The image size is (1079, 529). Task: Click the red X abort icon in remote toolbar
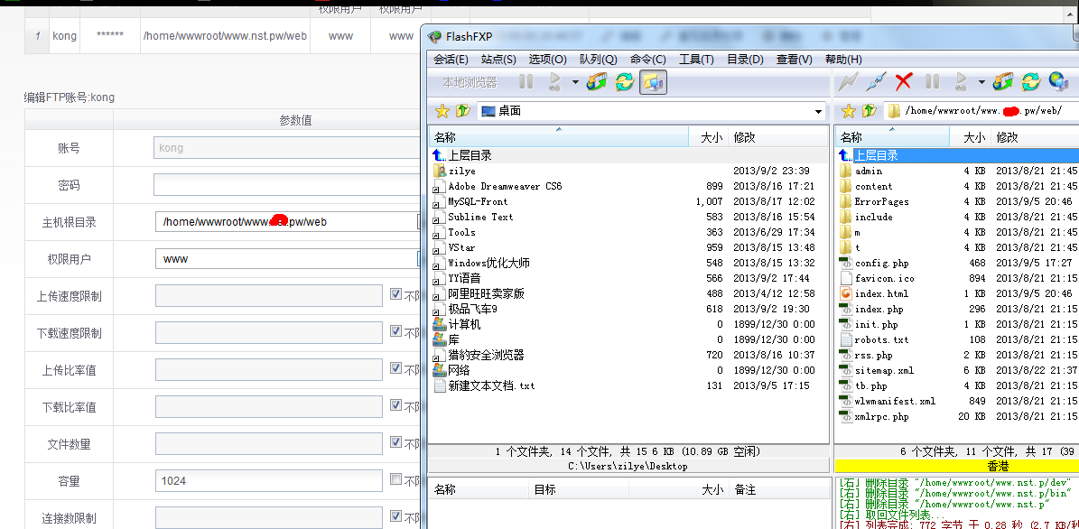[903, 82]
